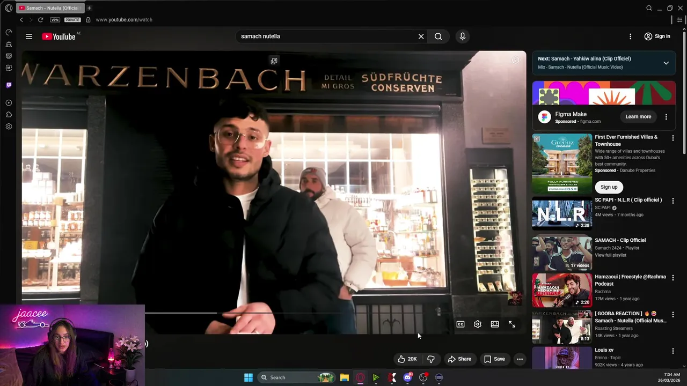This screenshot has width=687, height=386.
Task: Clear the YouTube search text
Action: pyautogui.click(x=421, y=36)
